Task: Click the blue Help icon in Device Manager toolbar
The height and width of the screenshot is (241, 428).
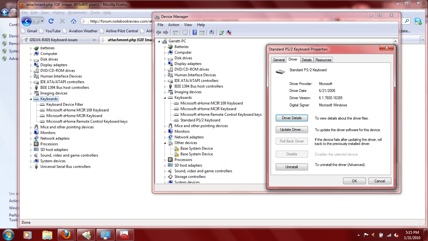Action: tap(195, 32)
